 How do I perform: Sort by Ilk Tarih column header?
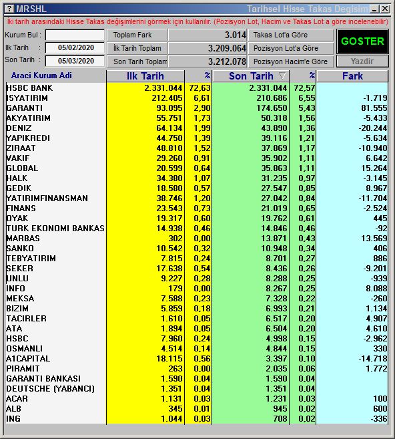pos(145,76)
